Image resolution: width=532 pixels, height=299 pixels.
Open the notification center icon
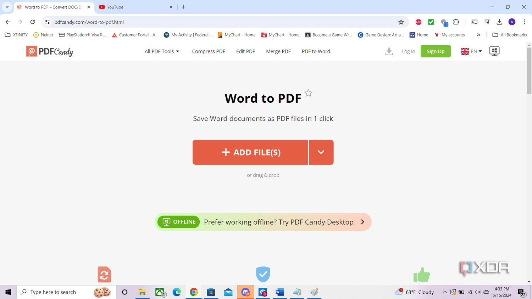click(x=522, y=292)
